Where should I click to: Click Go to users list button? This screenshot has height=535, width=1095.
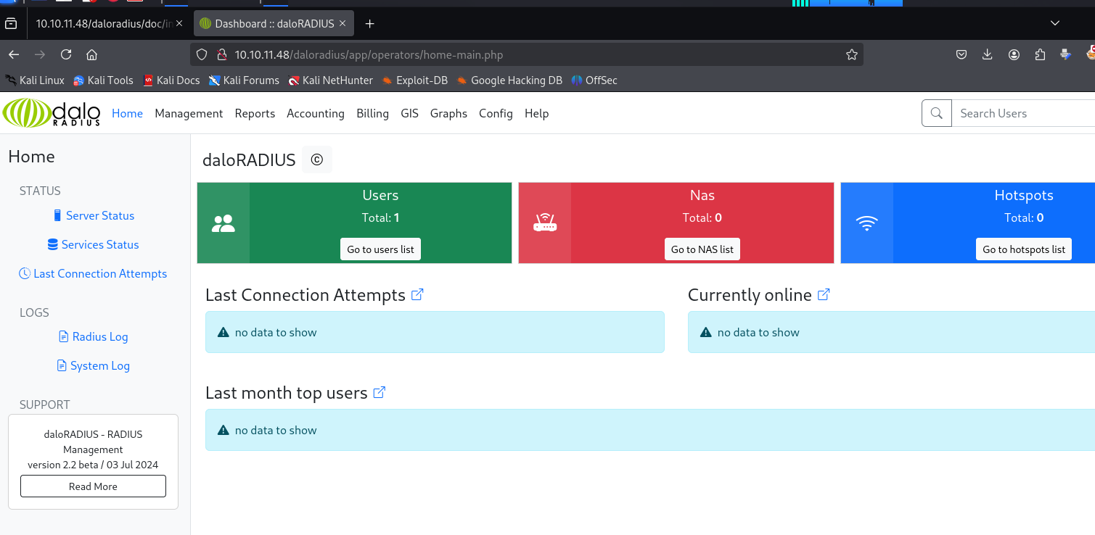pyautogui.click(x=380, y=249)
